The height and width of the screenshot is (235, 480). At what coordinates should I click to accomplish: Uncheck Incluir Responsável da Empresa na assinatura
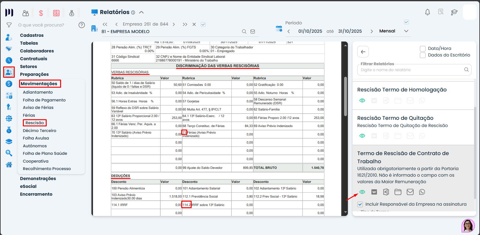click(360, 204)
